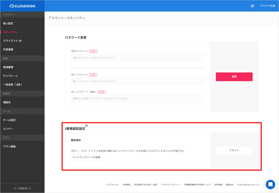Click the アカウント / セキュリティ breadcrumb
279x193 pixels.
(x=67, y=18)
